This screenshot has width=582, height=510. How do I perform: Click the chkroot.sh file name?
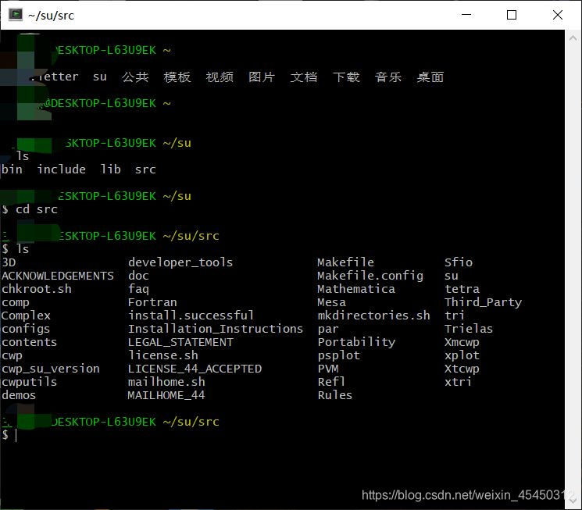pyautogui.click(x=37, y=289)
